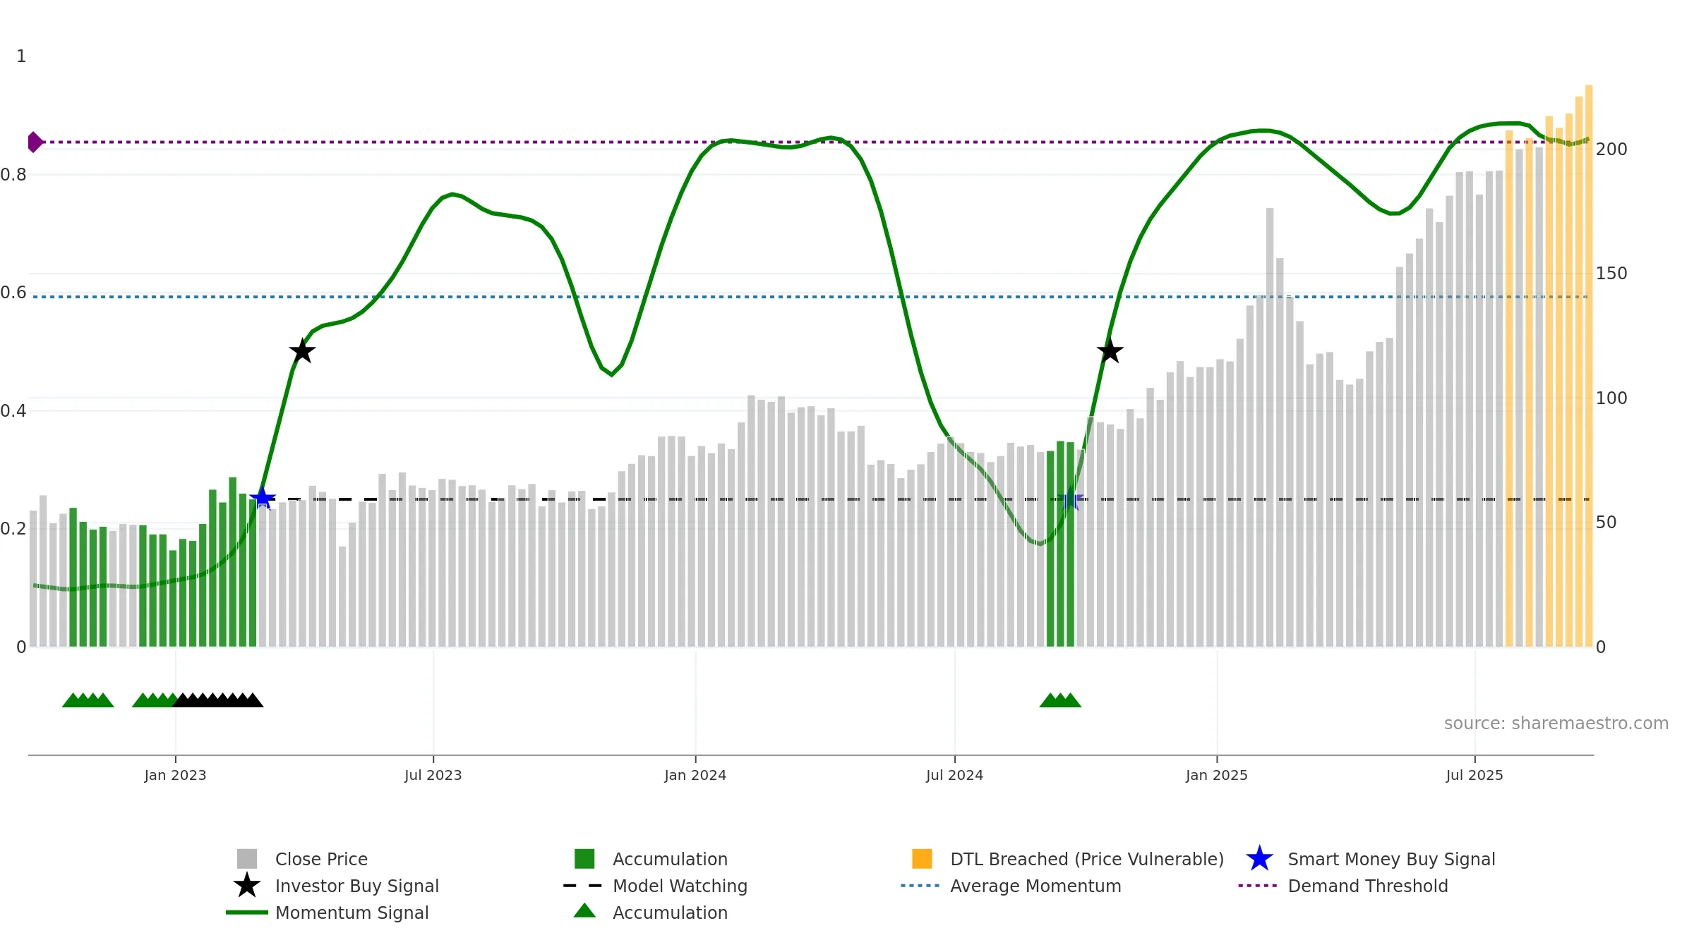Toggle the Demand Threshold legend label
The width and height of the screenshot is (1694, 952).
(x=1368, y=886)
